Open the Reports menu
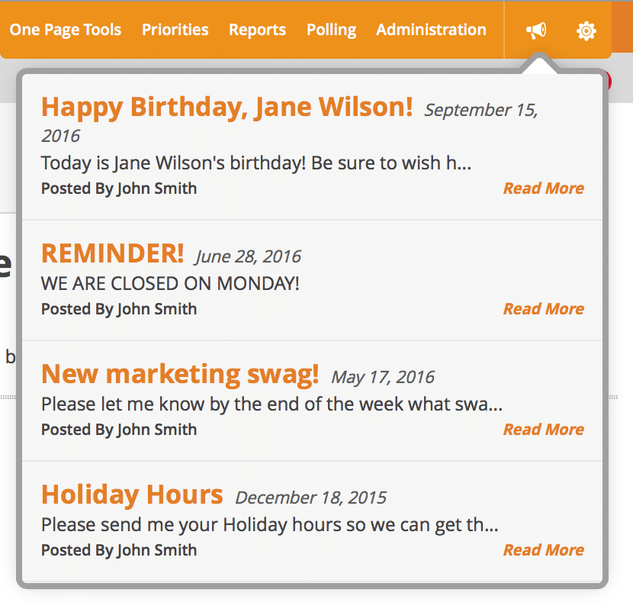This screenshot has height=609, width=633. [x=257, y=30]
